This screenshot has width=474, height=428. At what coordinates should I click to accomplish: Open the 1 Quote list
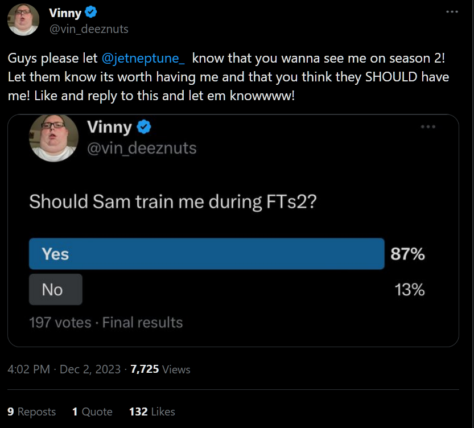point(92,411)
